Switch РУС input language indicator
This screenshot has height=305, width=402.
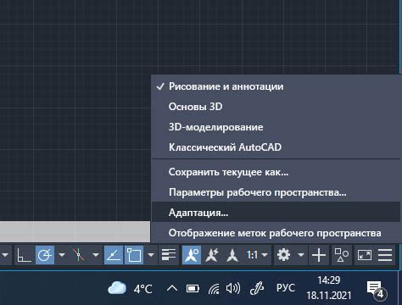pyautogui.click(x=286, y=288)
